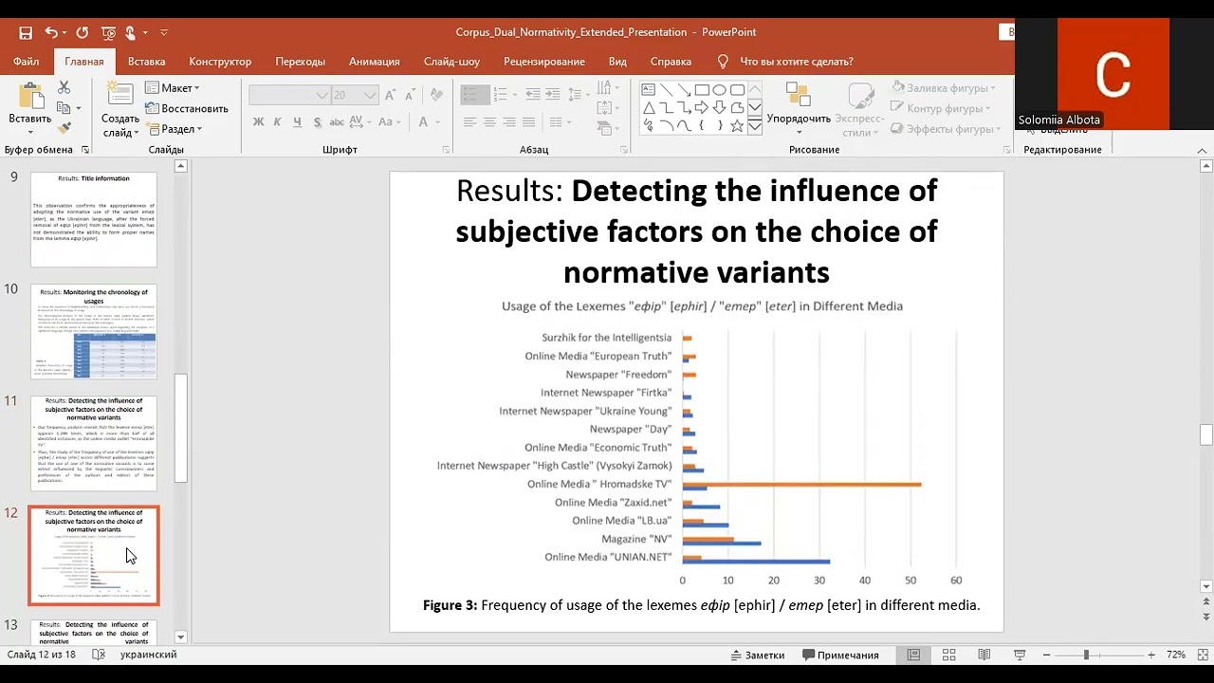Image resolution: width=1214 pixels, height=683 pixels.
Task: Click the zoom in plus button
Action: [1151, 655]
